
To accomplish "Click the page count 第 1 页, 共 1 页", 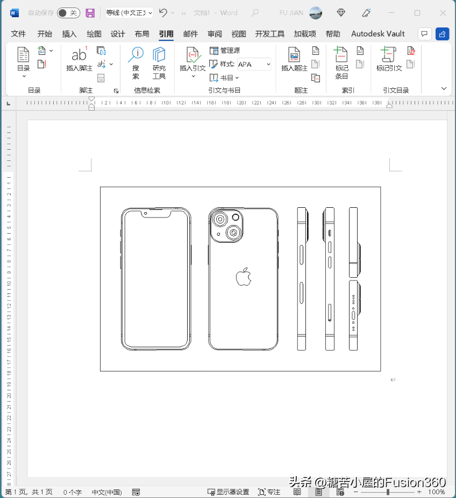I will coord(29,492).
